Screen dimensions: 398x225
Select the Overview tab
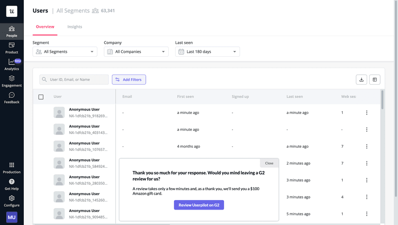pyautogui.click(x=45, y=27)
